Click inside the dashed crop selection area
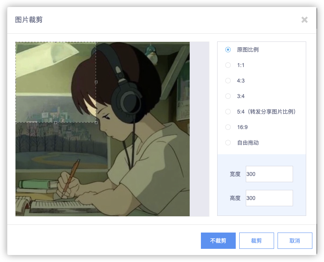 coord(56,82)
